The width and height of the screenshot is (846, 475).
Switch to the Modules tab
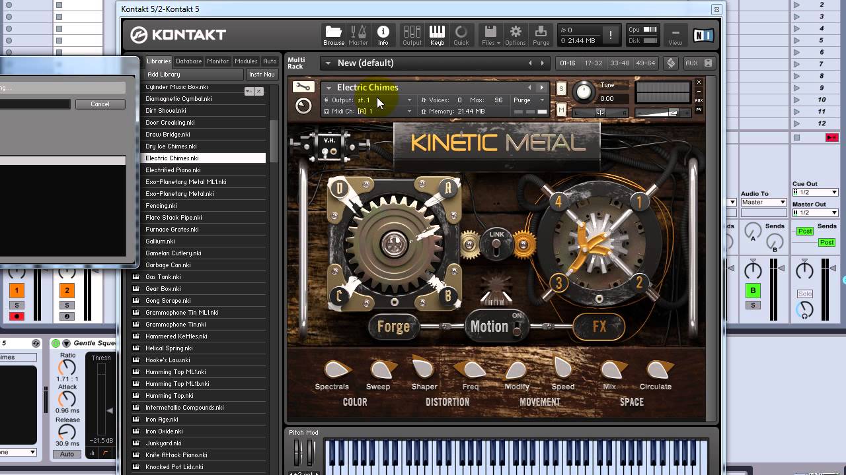[x=246, y=61]
